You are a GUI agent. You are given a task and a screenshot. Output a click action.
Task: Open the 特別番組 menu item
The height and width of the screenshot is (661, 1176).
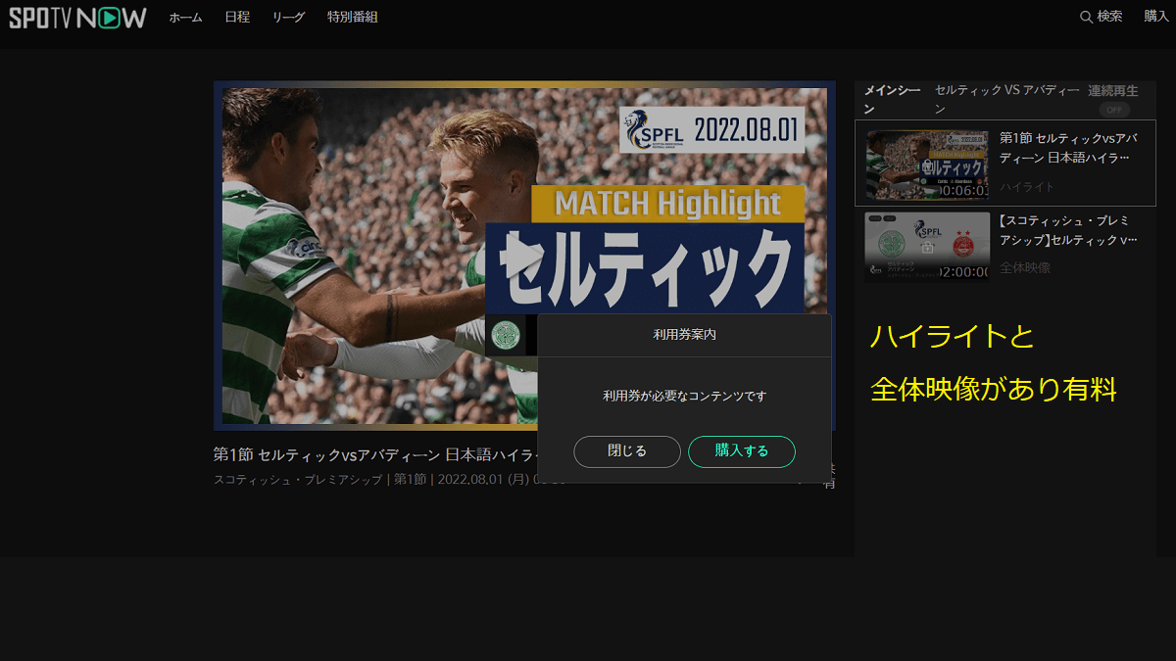[x=352, y=18]
